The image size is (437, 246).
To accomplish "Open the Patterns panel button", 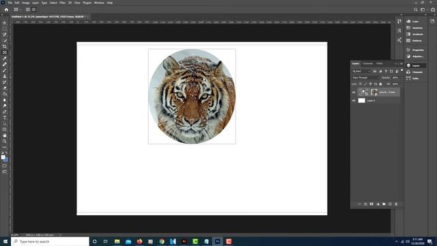I will pyautogui.click(x=415, y=40).
